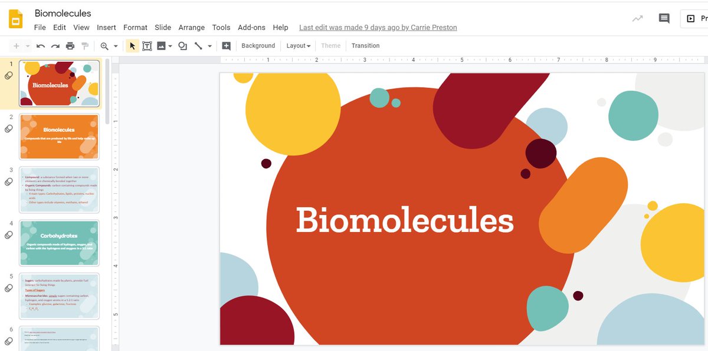Open the Insert menu
This screenshot has height=351, width=708.
[107, 28]
